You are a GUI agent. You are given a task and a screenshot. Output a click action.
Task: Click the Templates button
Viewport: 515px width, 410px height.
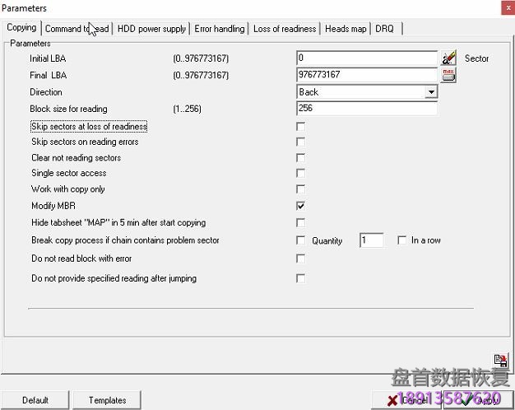(108, 400)
